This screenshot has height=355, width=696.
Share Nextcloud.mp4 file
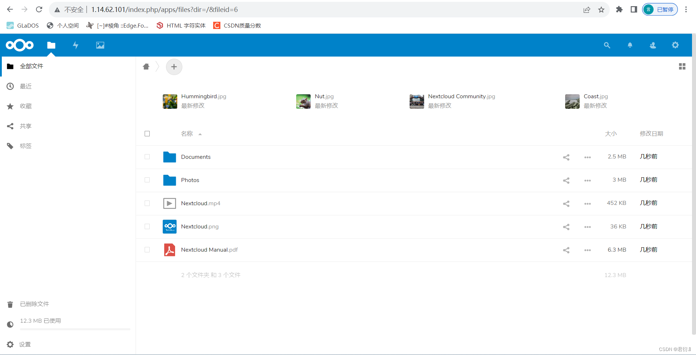tap(566, 203)
